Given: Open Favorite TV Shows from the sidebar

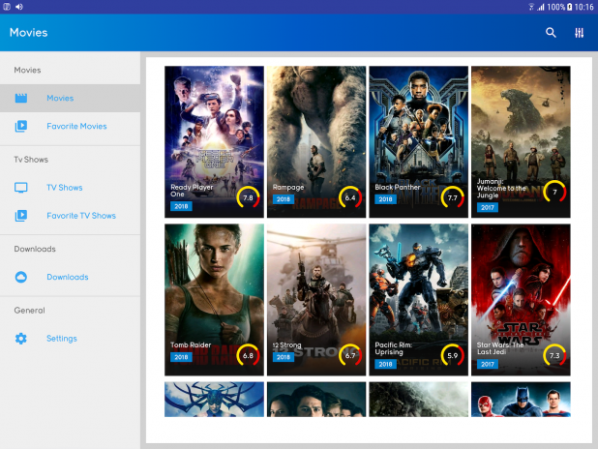Looking at the screenshot, I should (71, 216).
